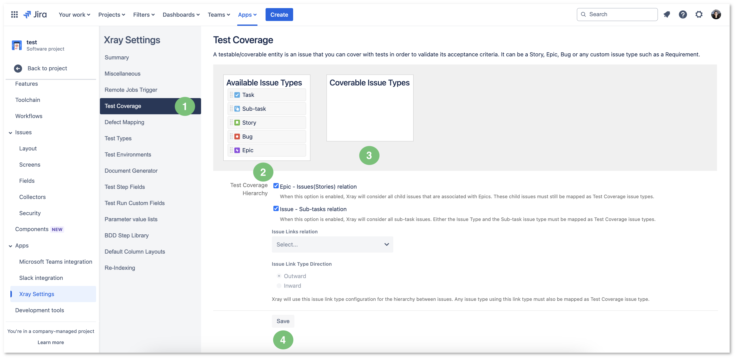Open Features in project sidebar
The width and height of the screenshot is (736, 359).
(x=26, y=84)
